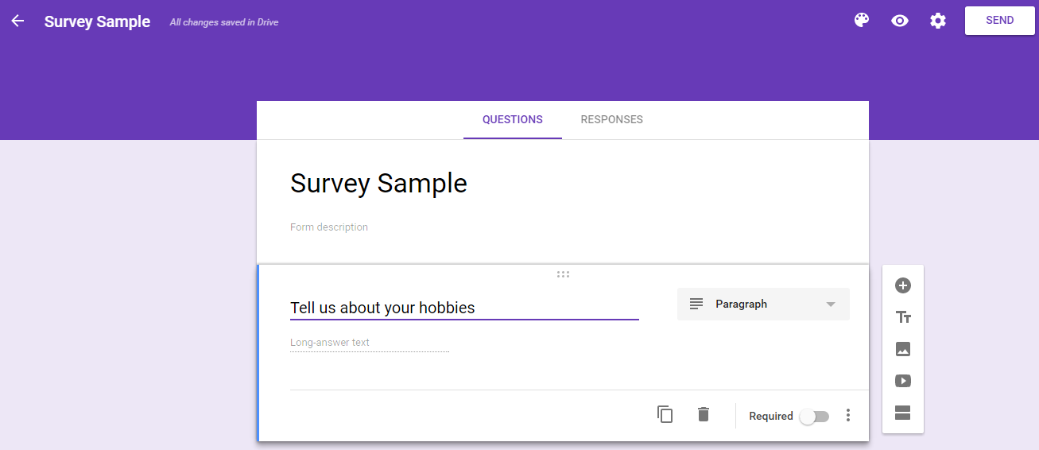Image resolution: width=1039 pixels, height=450 pixels.
Task: Select the Questions tab
Action: point(513,120)
